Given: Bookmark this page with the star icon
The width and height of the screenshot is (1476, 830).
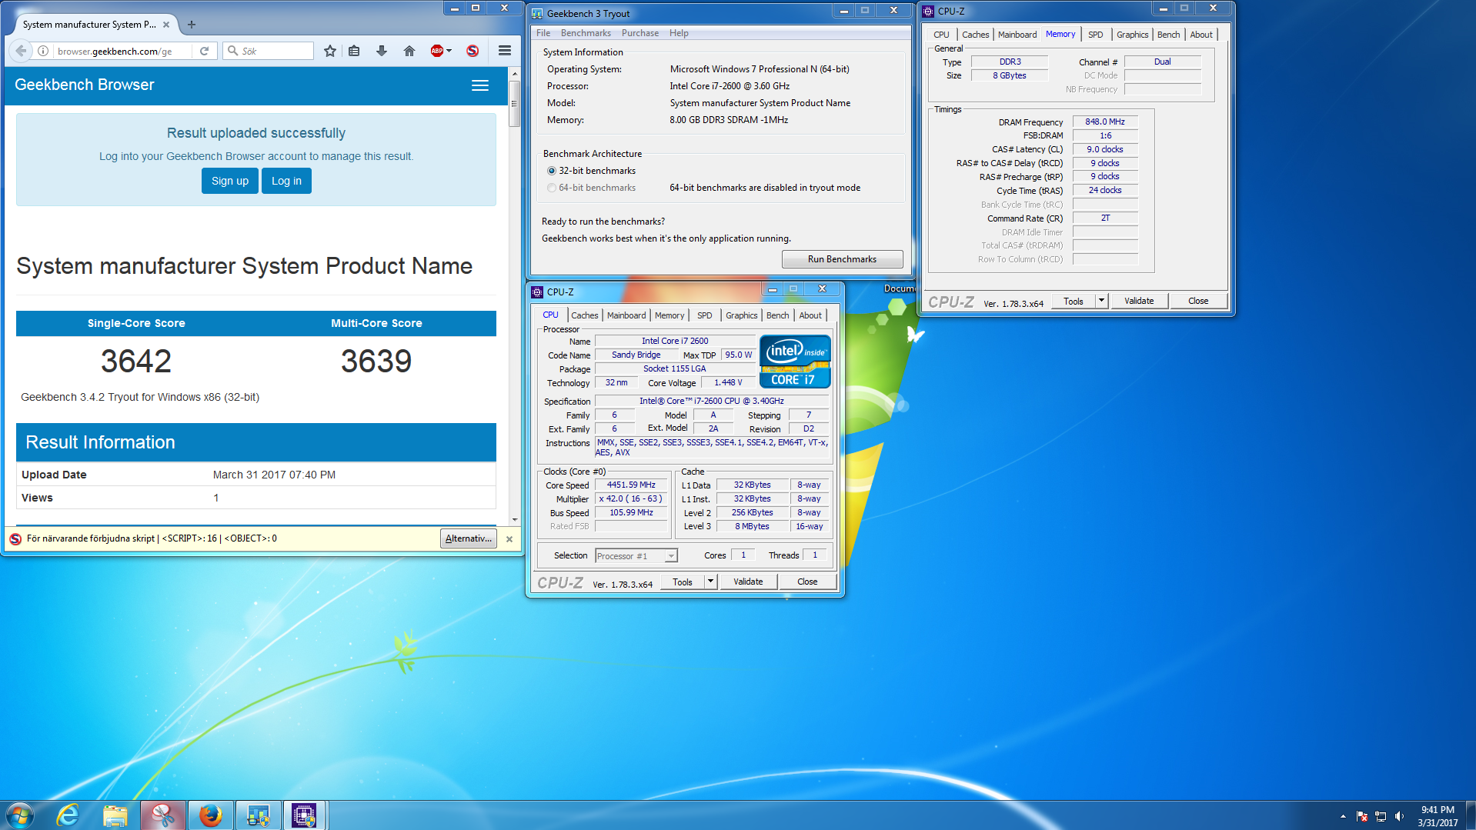Looking at the screenshot, I should pos(329,51).
